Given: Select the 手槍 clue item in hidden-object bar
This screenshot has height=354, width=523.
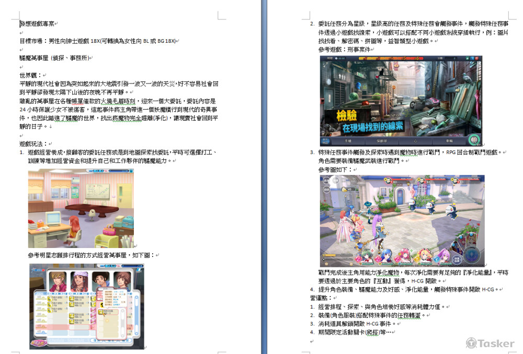Looking at the screenshot, I should (347, 140).
